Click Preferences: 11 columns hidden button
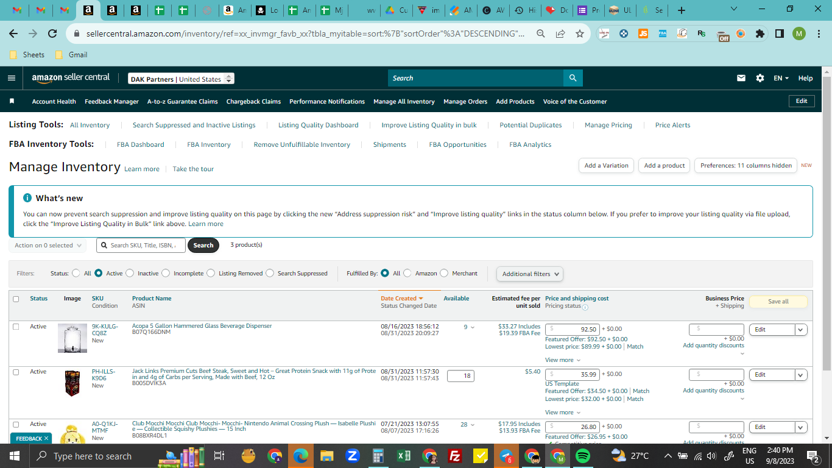The height and width of the screenshot is (468, 832). click(x=746, y=166)
